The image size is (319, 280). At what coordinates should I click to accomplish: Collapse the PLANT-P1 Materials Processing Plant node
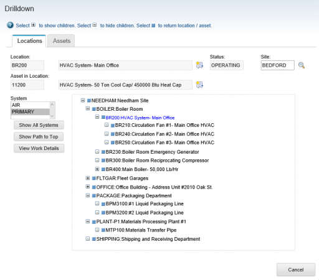click(x=88, y=222)
